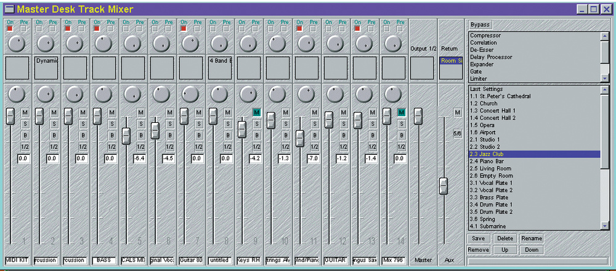
Task: Solo channel 14 Mix 796 with S
Action: (x=401, y=124)
